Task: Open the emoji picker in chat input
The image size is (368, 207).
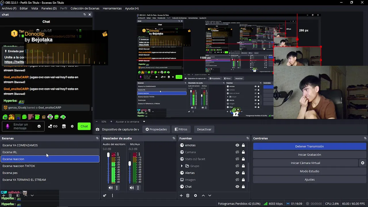Action: [x=39, y=126]
